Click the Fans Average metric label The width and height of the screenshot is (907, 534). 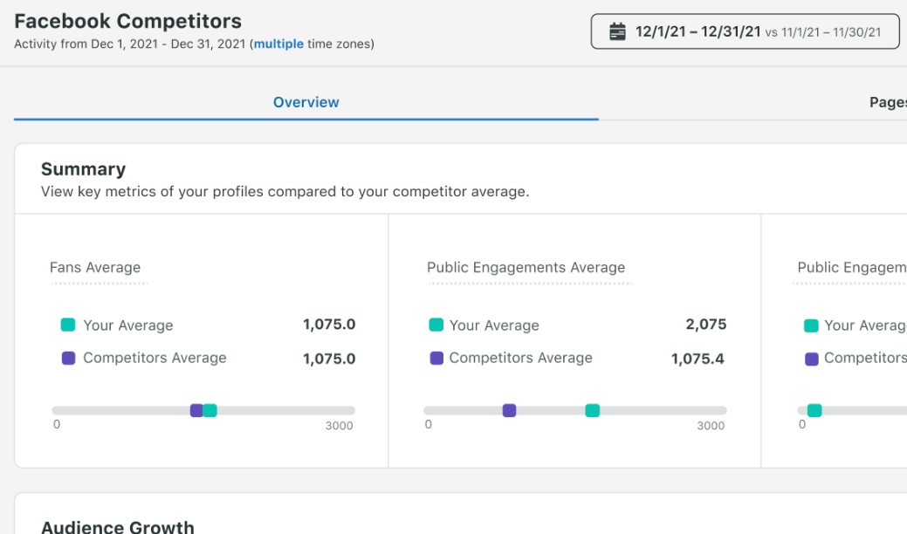pos(95,268)
